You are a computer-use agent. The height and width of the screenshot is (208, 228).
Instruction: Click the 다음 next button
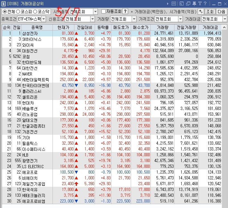point(221,12)
